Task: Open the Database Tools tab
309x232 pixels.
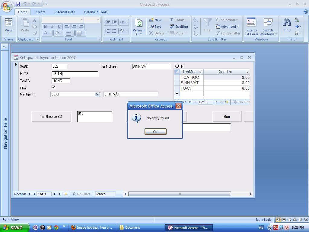Action: pyautogui.click(x=96, y=12)
